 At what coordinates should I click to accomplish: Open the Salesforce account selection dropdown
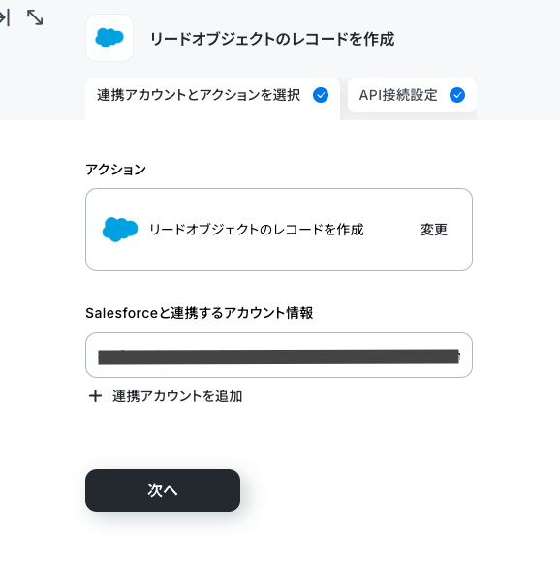(279, 355)
